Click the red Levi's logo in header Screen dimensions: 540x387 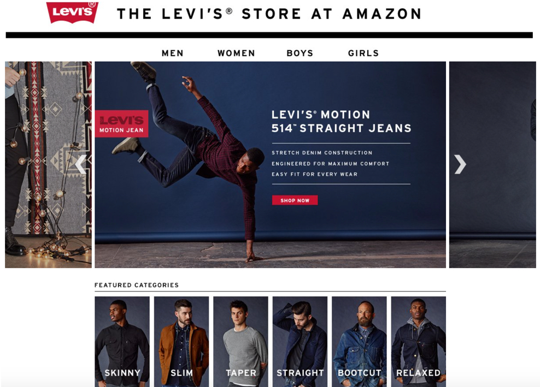point(72,13)
